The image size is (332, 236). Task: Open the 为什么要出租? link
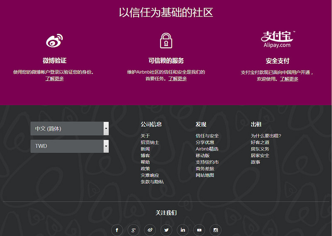266,136
